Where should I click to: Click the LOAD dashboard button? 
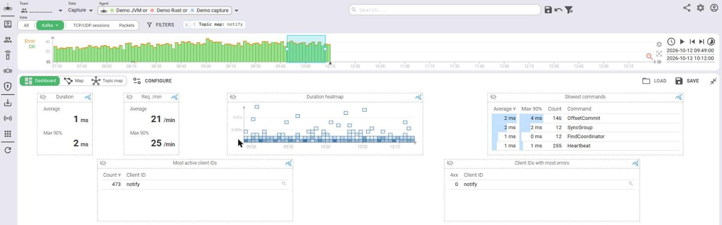pyautogui.click(x=654, y=81)
